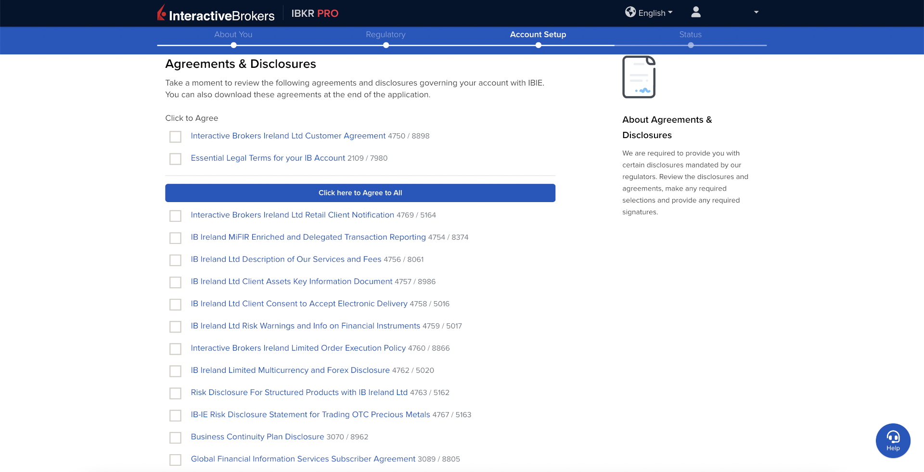Check the Customer Agreement checkbox

[175, 137]
